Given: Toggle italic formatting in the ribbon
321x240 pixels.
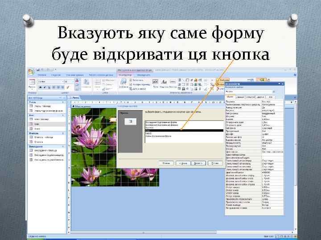Looking at the screenshot, I should (x=45, y=88).
